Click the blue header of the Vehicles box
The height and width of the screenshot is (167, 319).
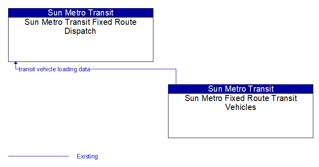point(241,89)
